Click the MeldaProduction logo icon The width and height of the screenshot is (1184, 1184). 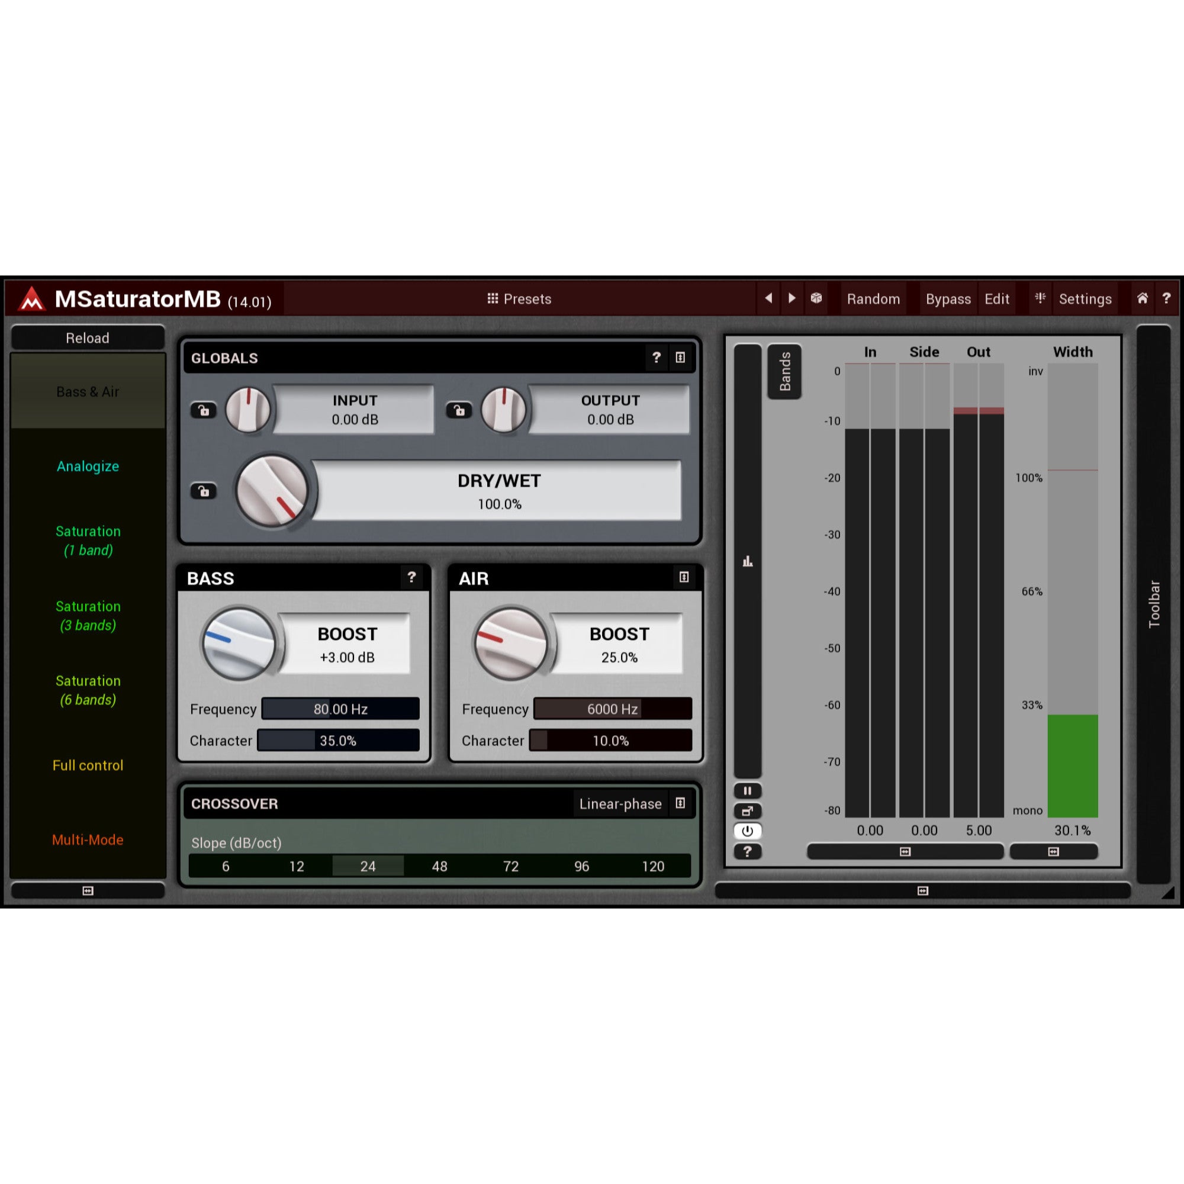(31, 299)
